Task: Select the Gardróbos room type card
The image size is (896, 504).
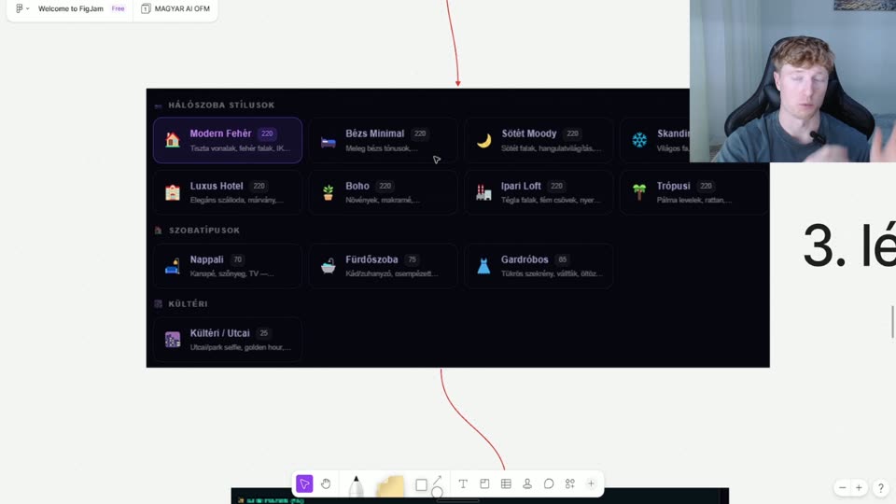Action: [539, 266]
